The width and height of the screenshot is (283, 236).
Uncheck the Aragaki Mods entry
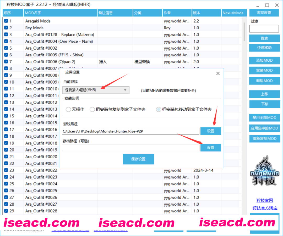coord(6,21)
